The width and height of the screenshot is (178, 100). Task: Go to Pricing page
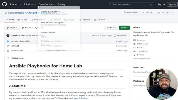(x=61, y=4)
